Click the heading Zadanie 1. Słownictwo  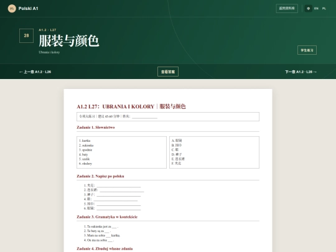[96, 128]
